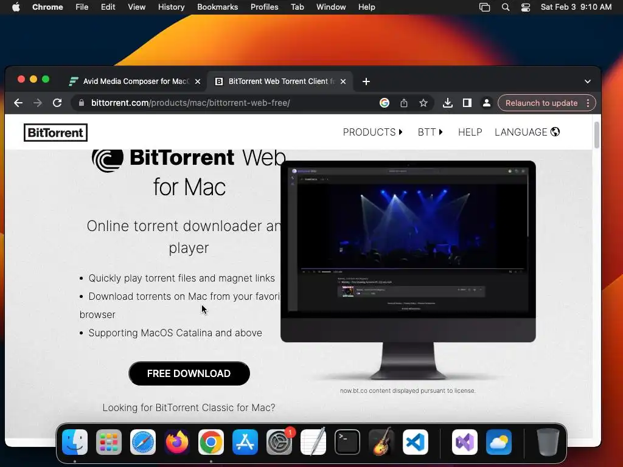Expand the PRODUCTS menu
The image size is (623, 467).
click(x=373, y=132)
